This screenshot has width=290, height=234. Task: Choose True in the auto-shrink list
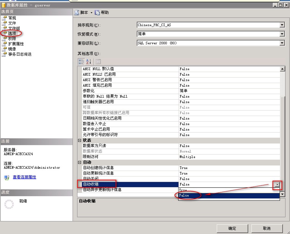tap(183, 190)
